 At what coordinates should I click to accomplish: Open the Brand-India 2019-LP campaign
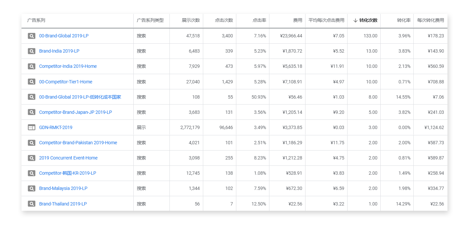[x=59, y=51]
